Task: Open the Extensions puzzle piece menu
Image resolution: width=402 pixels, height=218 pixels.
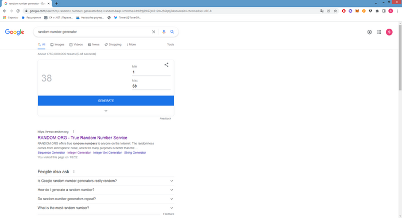Action: [377, 11]
